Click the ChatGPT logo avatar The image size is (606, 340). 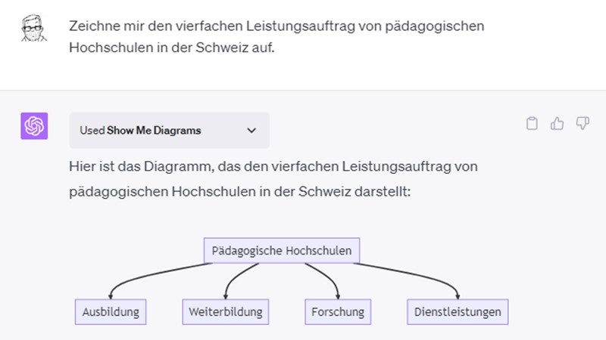pos(34,125)
